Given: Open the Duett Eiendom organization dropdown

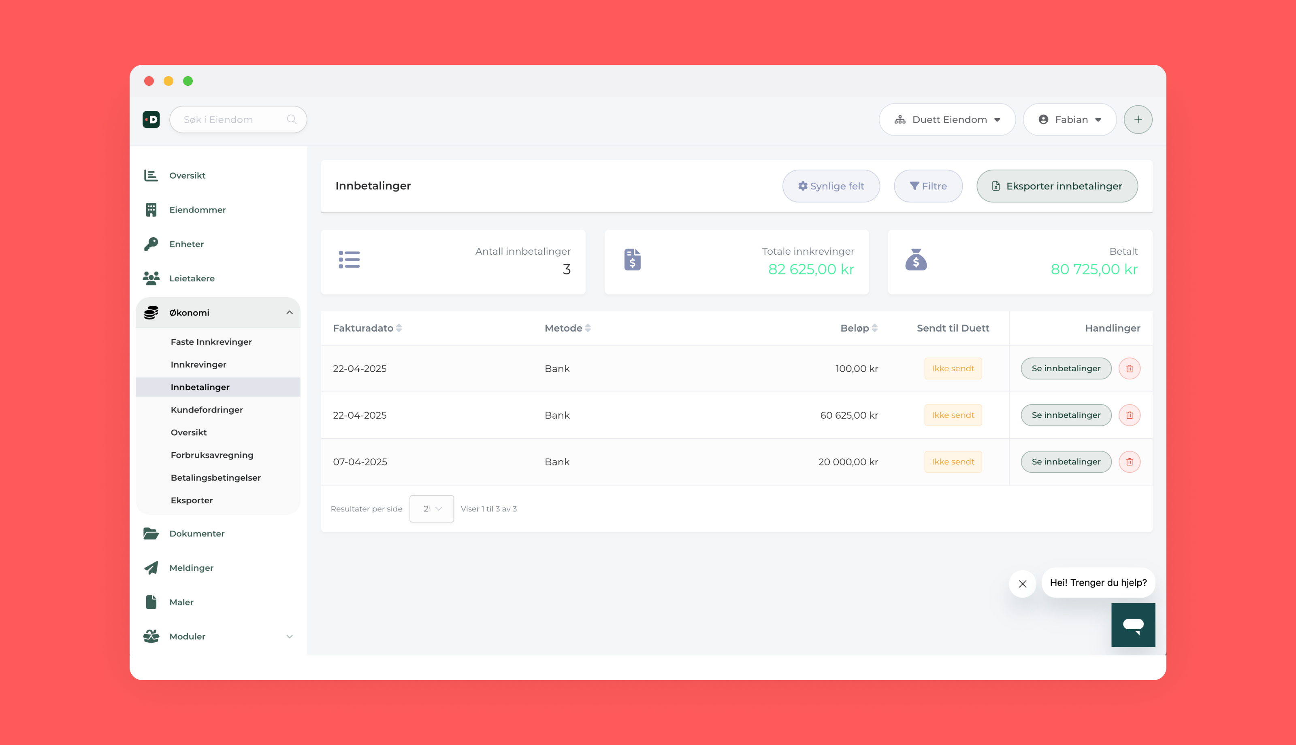Looking at the screenshot, I should click(946, 119).
